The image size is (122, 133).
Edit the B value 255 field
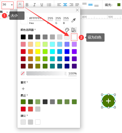pyautogui.click(x=66, y=18)
